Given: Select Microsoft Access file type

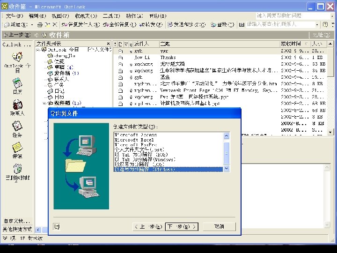Looking at the screenshot, I should pyautogui.click(x=168, y=135).
